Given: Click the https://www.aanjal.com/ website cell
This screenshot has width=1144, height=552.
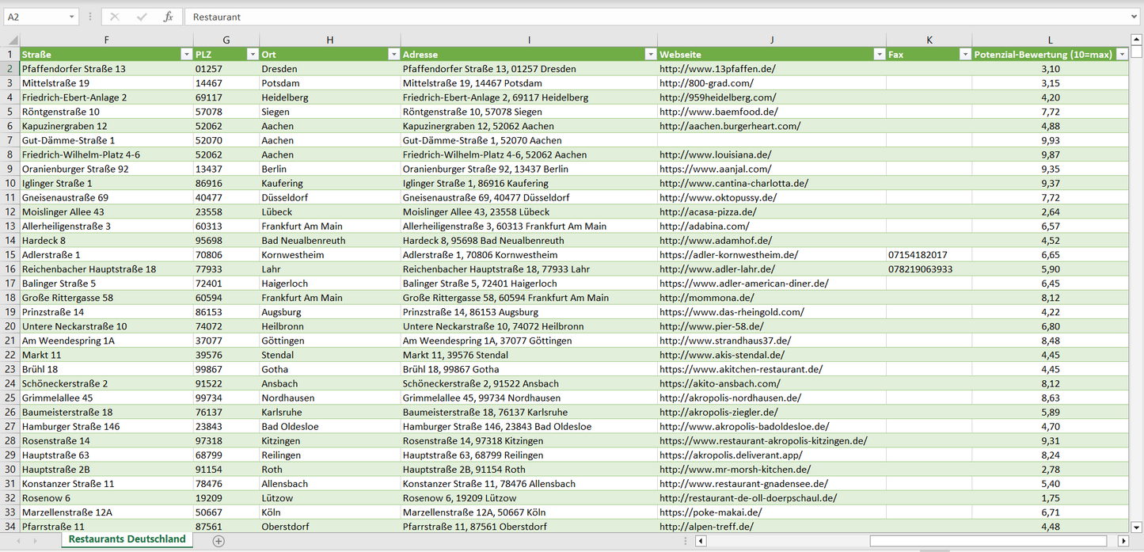Looking at the screenshot, I should coord(715,169).
